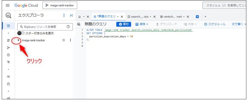The height and width of the screenshot is (102, 249).
Task: Star the mega-rank-tracker project
Action: [64, 40]
